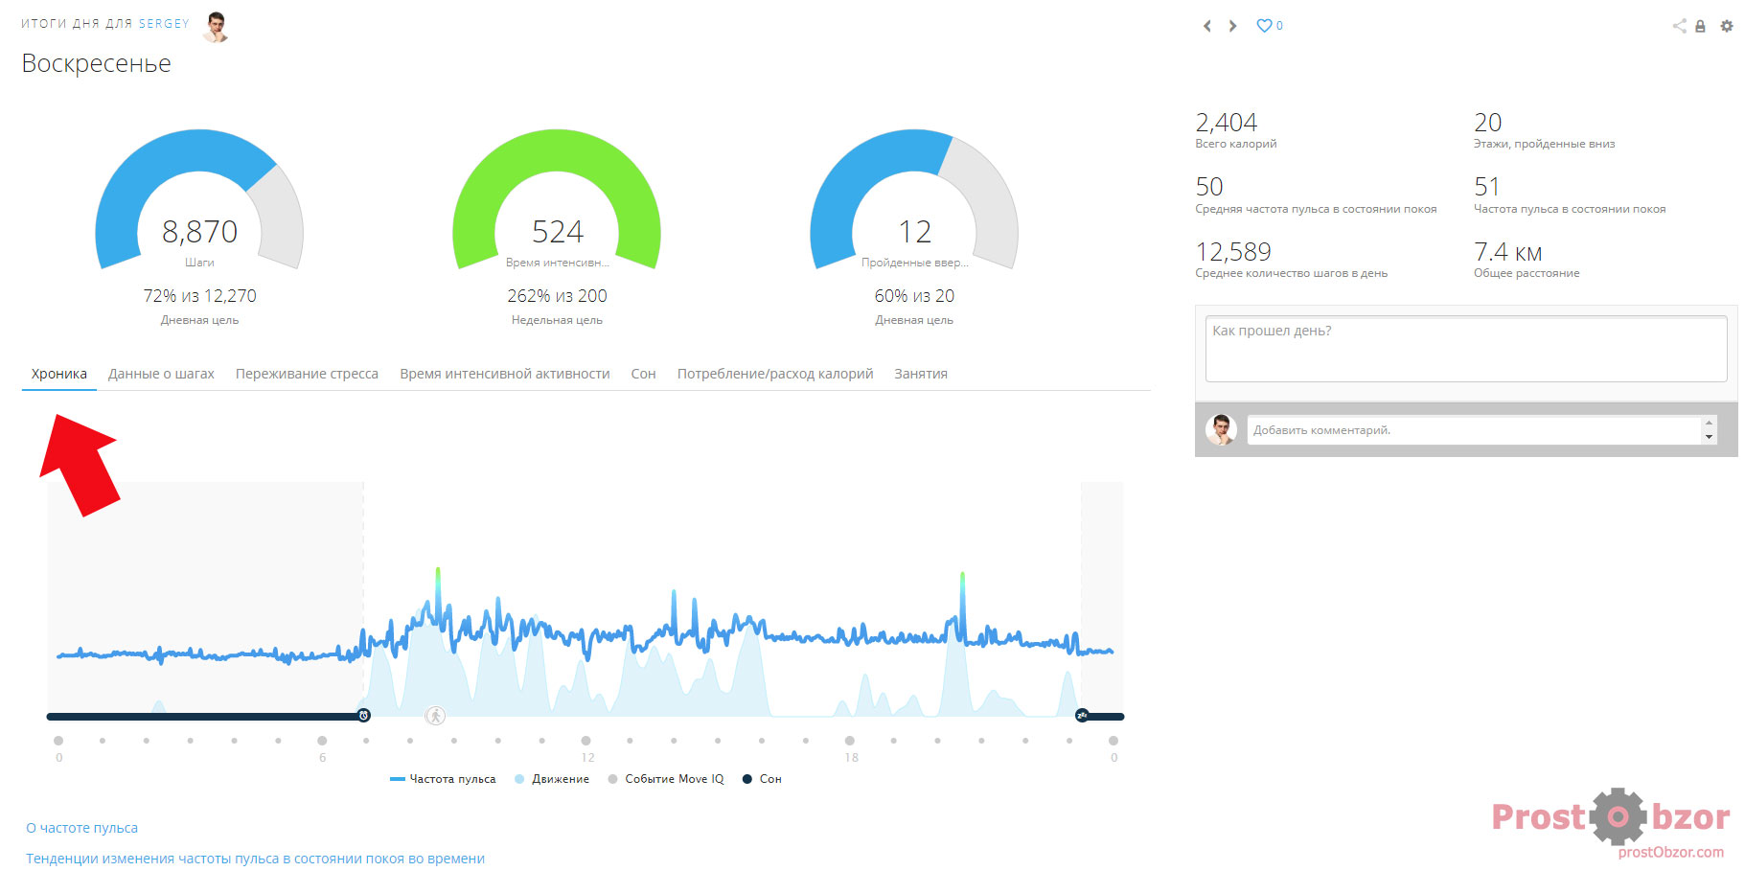Like the day with heart icon
The height and width of the screenshot is (871, 1745).
(1265, 26)
